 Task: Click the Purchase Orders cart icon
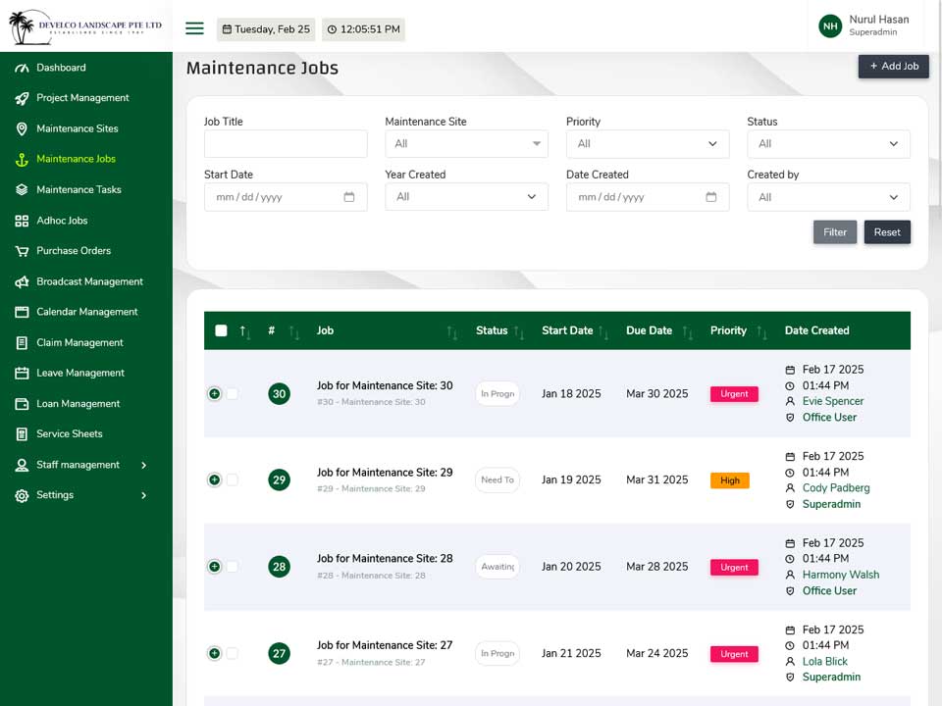tap(22, 251)
